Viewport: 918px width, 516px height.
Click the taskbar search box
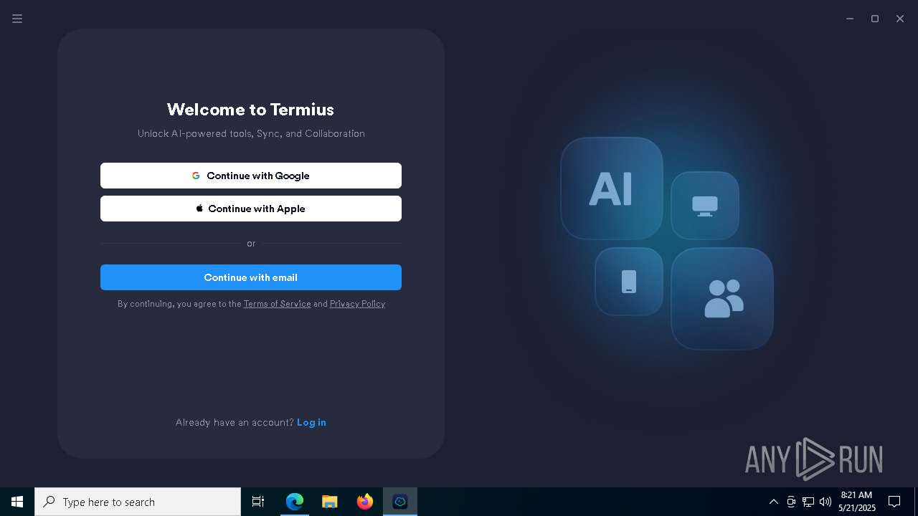(x=138, y=502)
